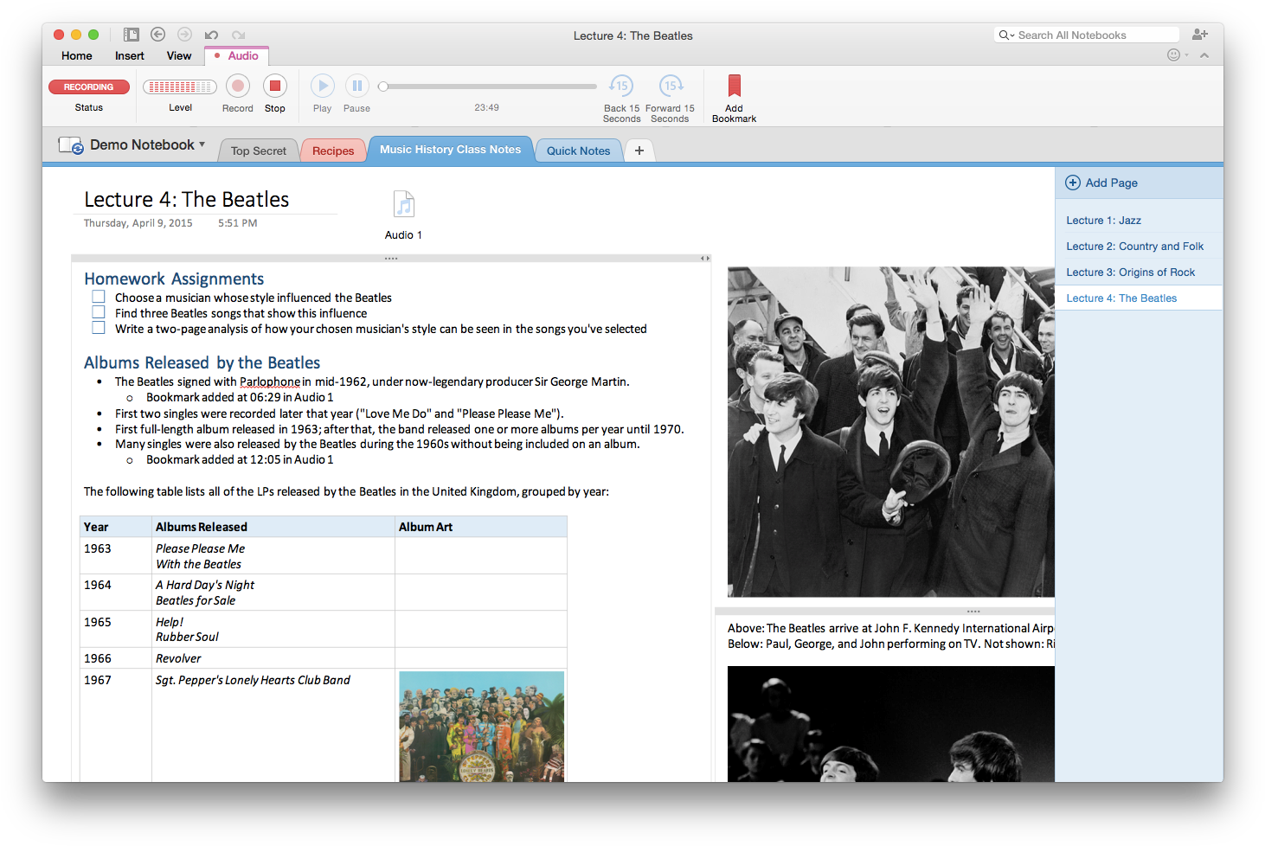Click the Play audio icon
The height and width of the screenshot is (846, 1265).
pyautogui.click(x=322, y=86)
